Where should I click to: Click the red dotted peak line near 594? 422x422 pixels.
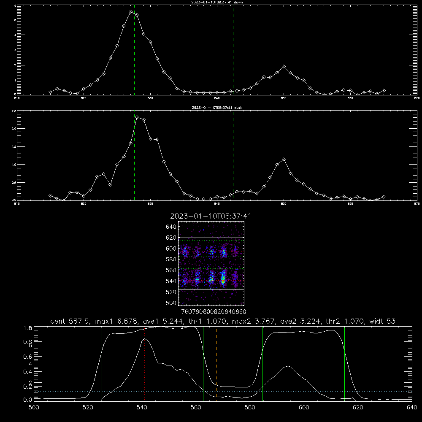tap(288, 363)
